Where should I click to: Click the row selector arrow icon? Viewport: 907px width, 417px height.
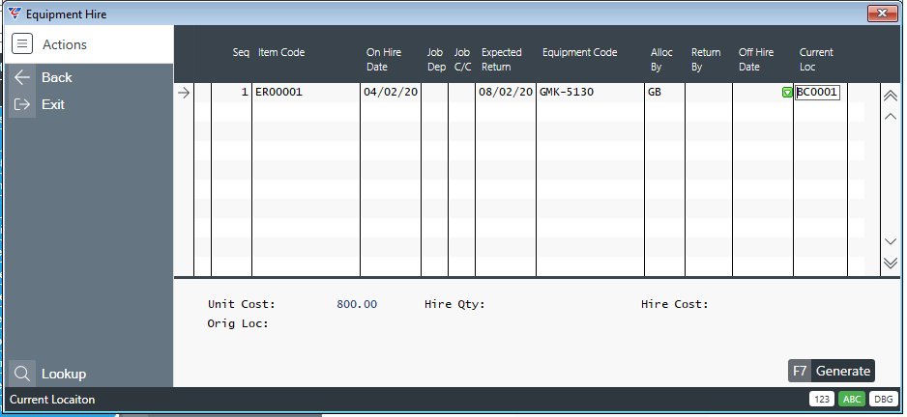pyautogui.click(x=184, y=93)
